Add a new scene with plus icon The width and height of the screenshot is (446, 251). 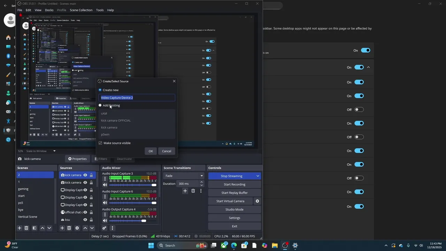click(20, 228)
